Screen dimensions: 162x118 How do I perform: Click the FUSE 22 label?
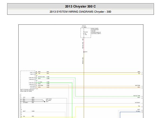pyautogui.click(x=86, y=33)
